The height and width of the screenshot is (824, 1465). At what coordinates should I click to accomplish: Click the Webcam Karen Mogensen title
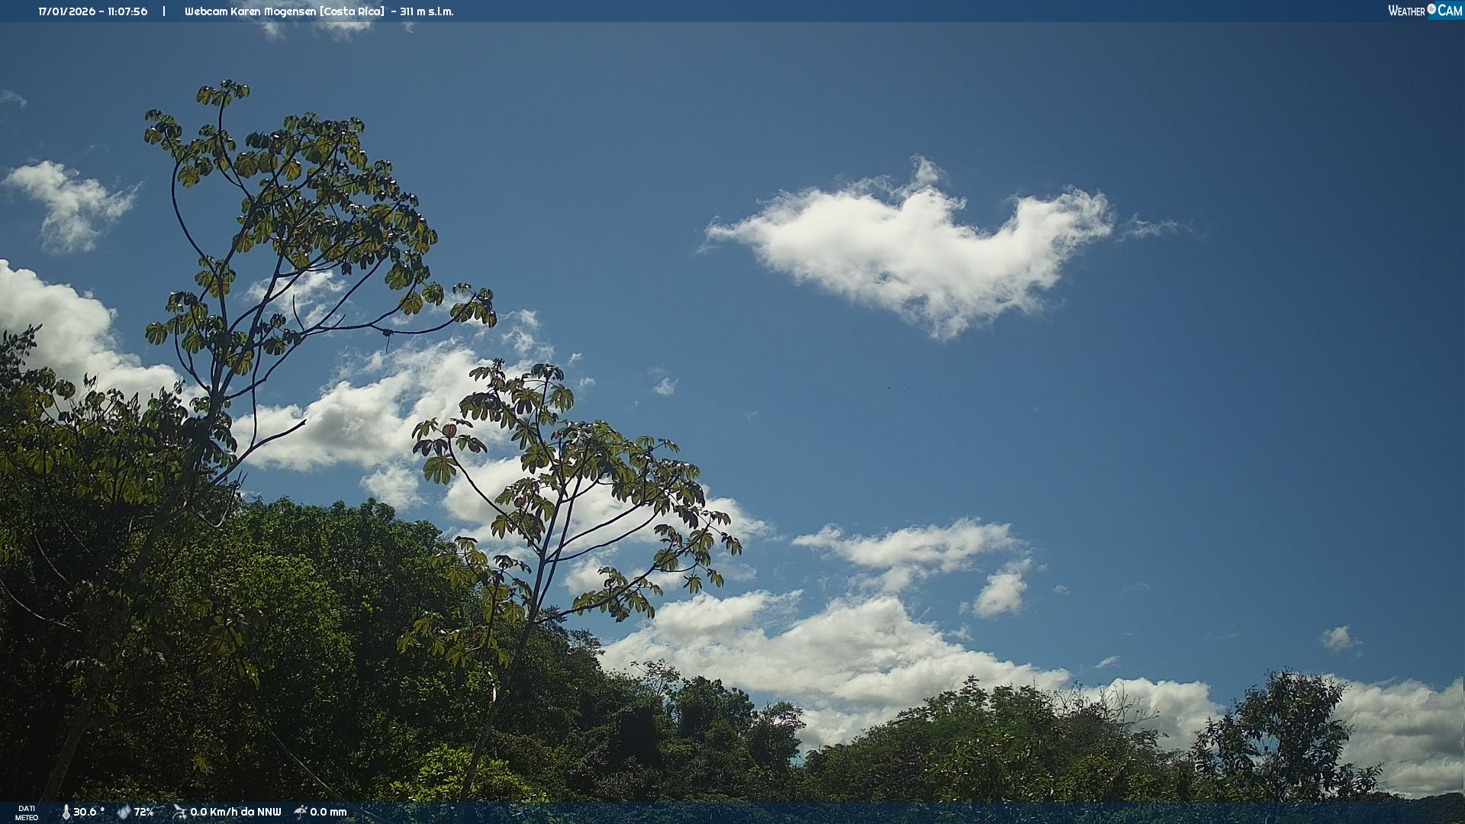click(x=250, y=11)
